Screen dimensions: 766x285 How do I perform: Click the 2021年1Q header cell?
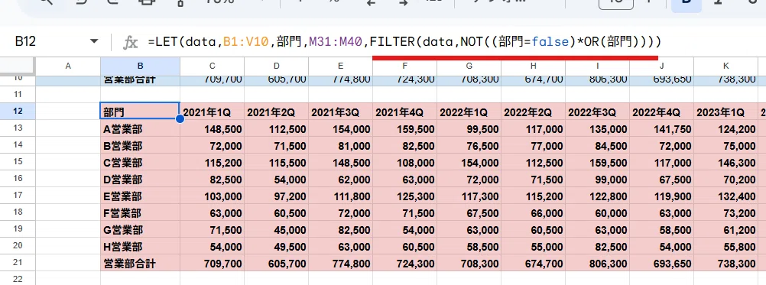pos(212,112)
